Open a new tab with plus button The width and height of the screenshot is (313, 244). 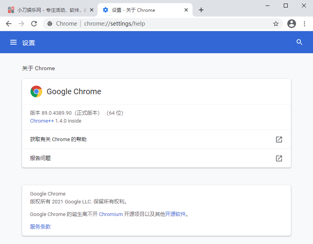[201, 10]
